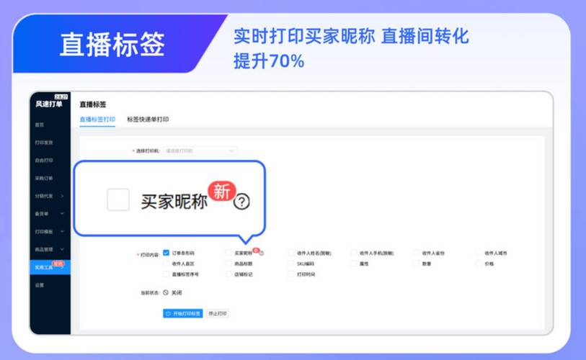Enable the 收件人省份 checkbox
This screenshot has height=360, width=586.
[x=417, y=253]
